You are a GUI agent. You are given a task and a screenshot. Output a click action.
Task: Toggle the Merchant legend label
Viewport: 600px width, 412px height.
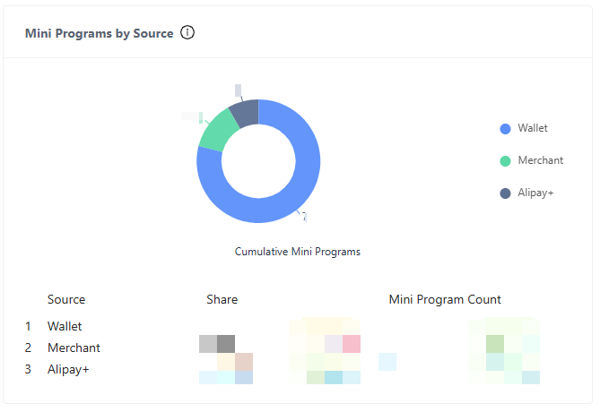coord(540,160)
